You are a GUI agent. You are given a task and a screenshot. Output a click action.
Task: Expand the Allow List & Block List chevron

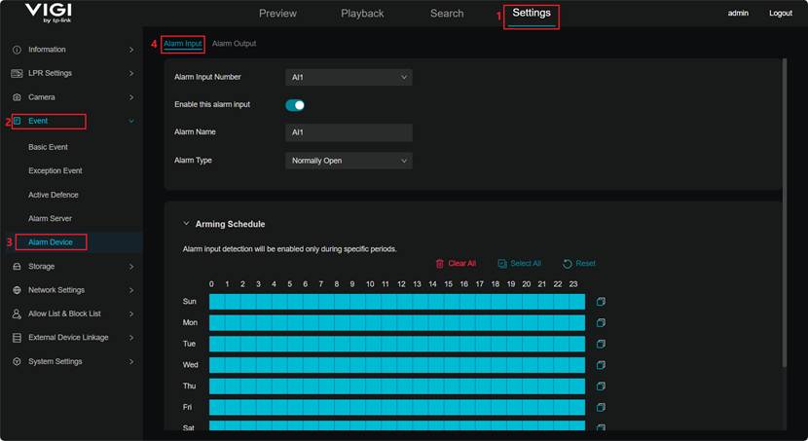click(x=131, y=314)
